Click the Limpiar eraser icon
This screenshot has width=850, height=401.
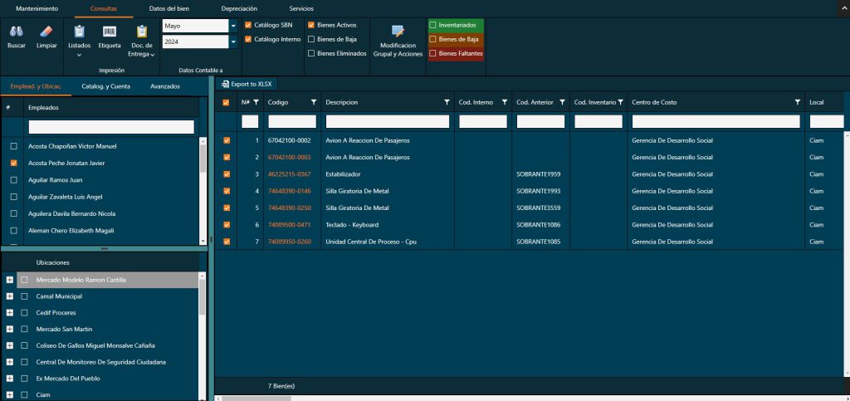coord(46,32)
